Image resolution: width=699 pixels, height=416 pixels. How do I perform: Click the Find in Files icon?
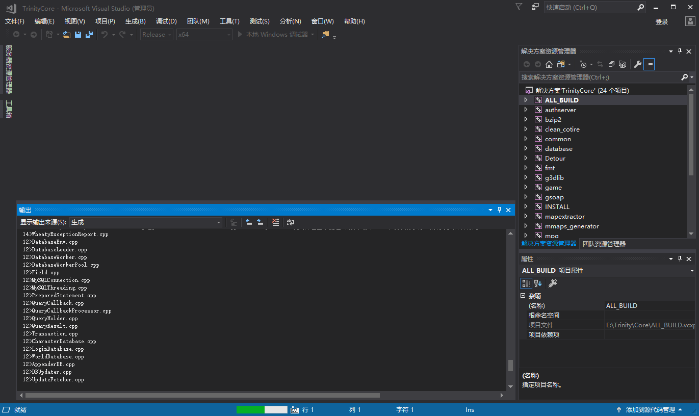(x=325, y=35)
